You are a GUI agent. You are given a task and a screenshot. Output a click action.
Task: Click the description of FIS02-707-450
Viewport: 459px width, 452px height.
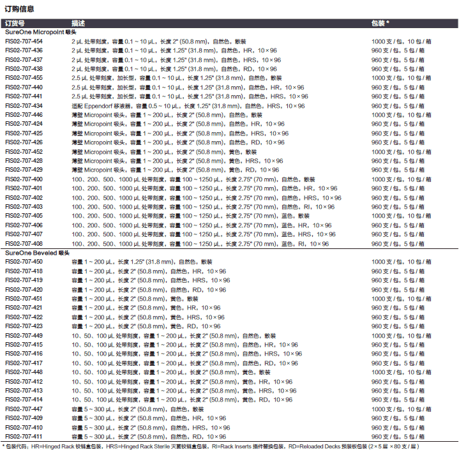coord(142,262)
